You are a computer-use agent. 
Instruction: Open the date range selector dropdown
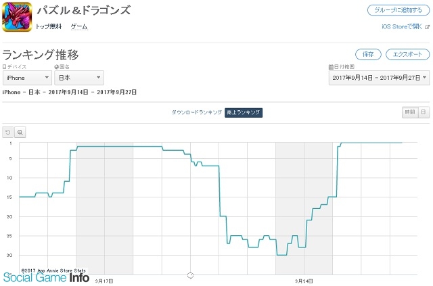coord(379,78)
